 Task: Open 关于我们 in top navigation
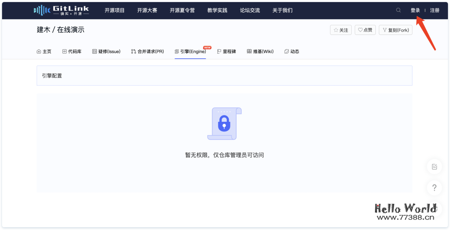click(282, 10)
